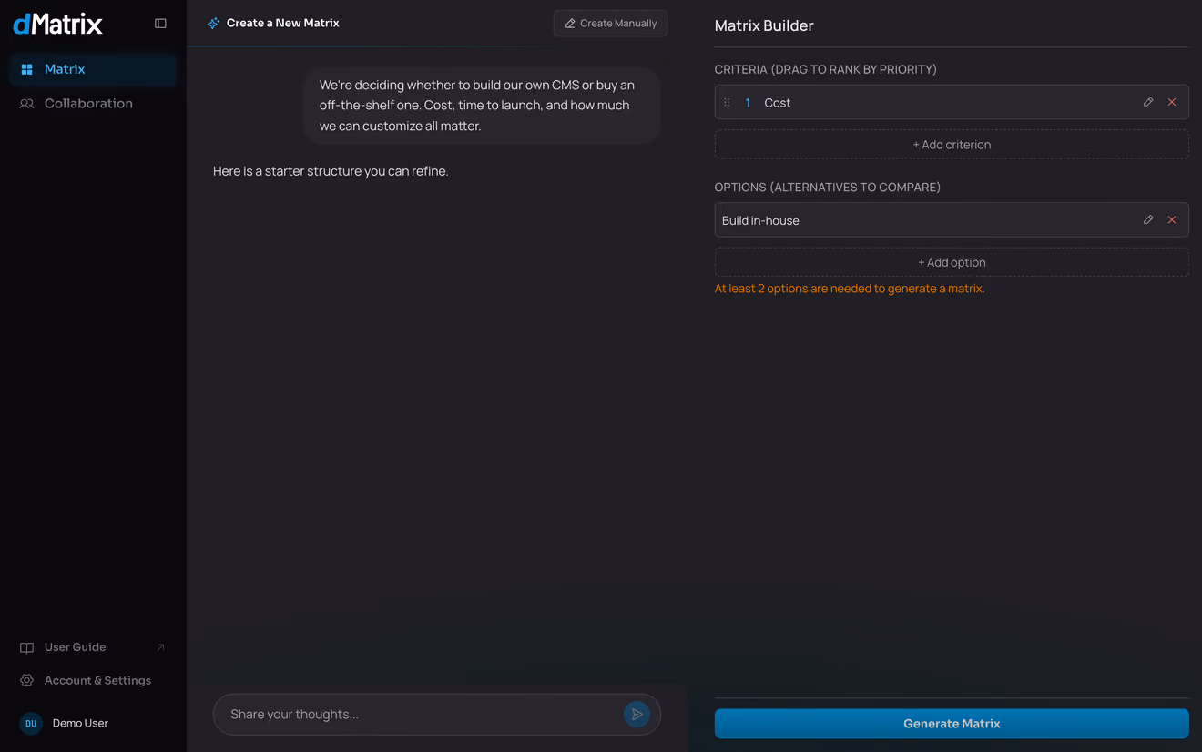Click priority number 1 of Cost

[748, 103]
